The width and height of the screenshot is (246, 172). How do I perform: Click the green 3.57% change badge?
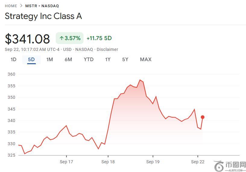coord(70,38)
